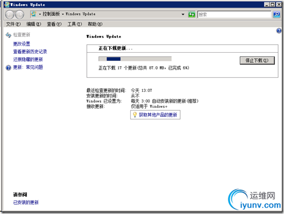Click the Back navigation arrow button

[9, 15]
